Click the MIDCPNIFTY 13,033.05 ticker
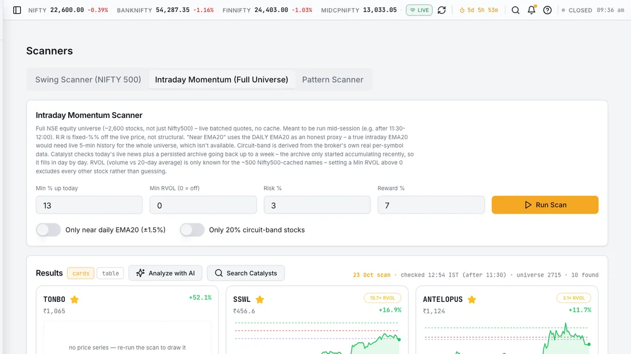 (x=359, y=10)
